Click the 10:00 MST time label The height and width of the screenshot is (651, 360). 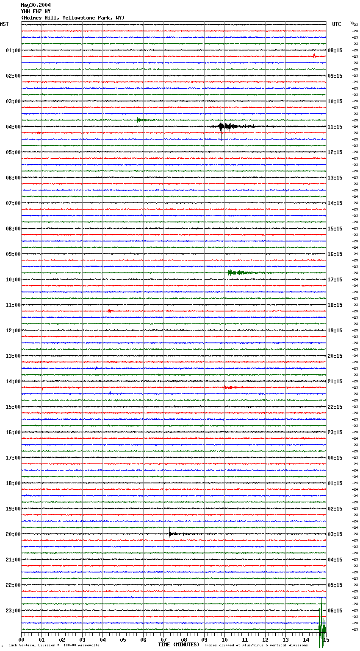[x=13, y=280]
